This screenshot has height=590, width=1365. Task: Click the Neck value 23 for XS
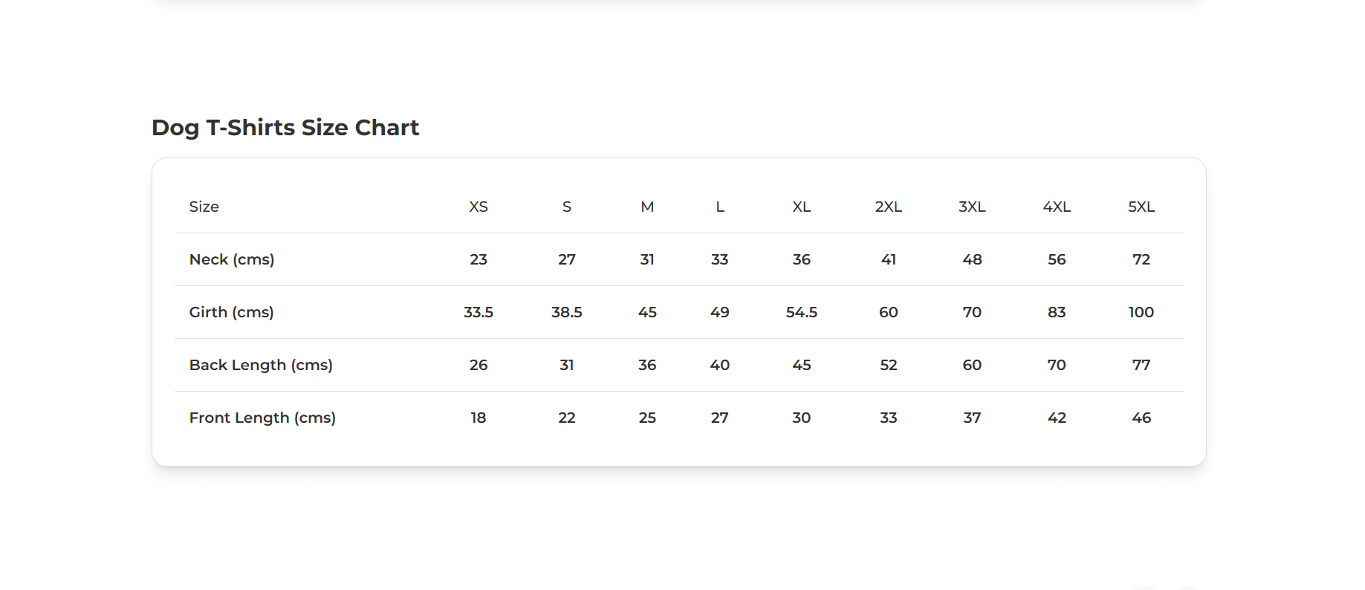[x=479, y=259]
